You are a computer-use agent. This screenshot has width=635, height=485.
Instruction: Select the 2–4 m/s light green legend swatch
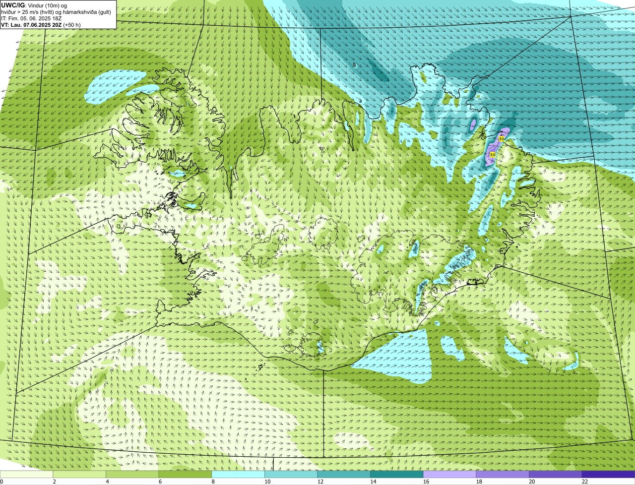pos(79,474)
